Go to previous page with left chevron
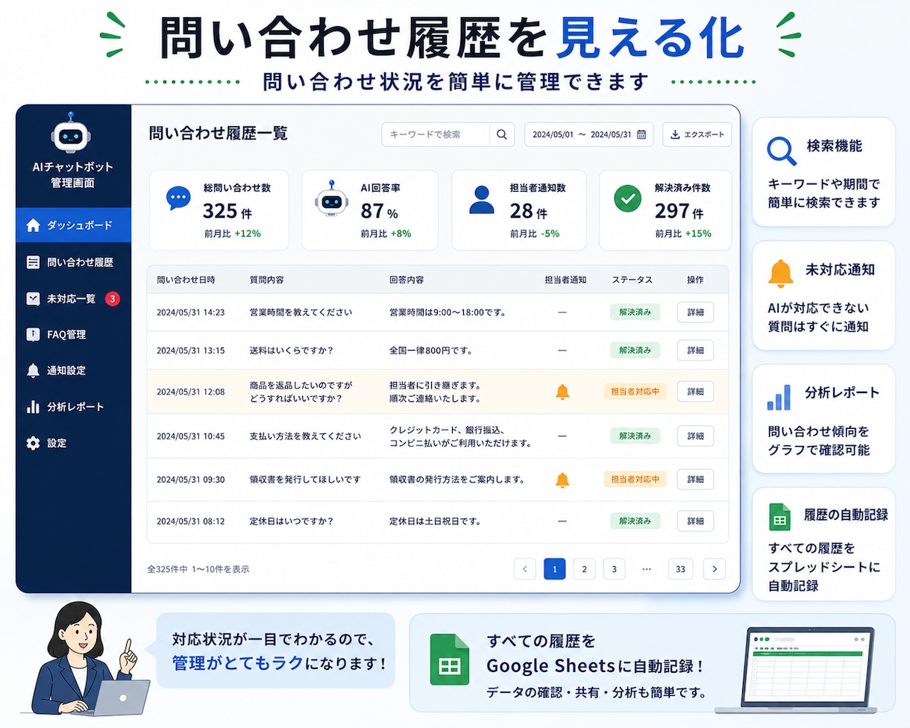 (525, 569)
